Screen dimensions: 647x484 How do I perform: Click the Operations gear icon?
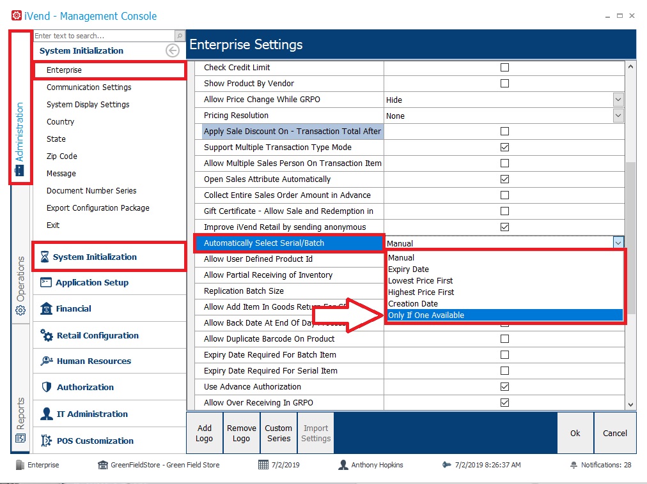(20, 310)
